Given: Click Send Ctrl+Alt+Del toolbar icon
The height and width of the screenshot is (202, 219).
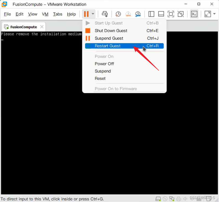Looking at the screenshot, I should coord(105,14).
